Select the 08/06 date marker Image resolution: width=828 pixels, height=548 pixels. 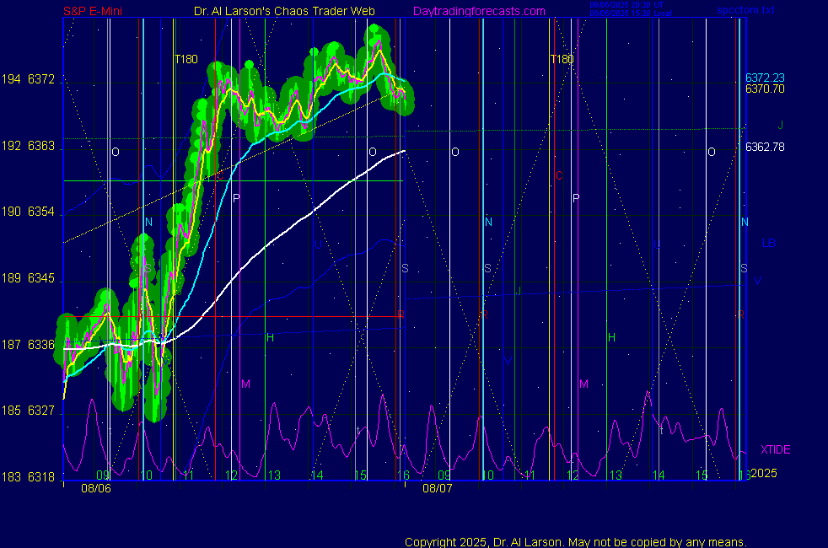(x=96, y=488)
